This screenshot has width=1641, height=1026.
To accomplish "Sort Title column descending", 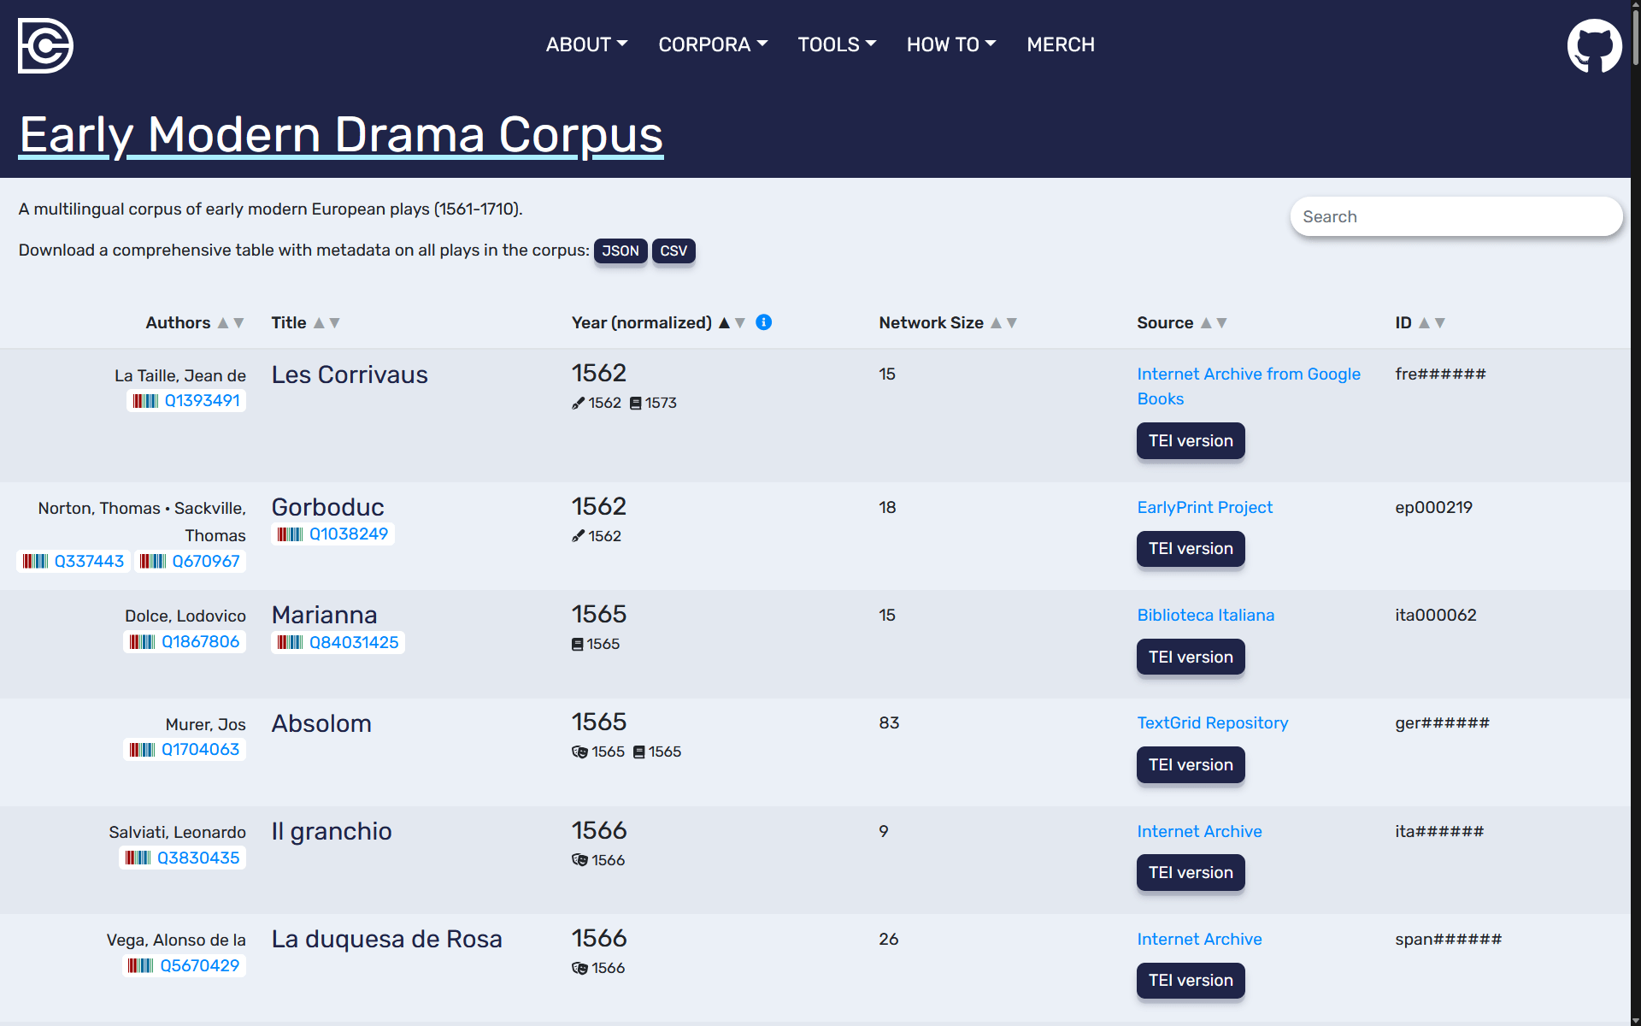I will pos(335,323).
